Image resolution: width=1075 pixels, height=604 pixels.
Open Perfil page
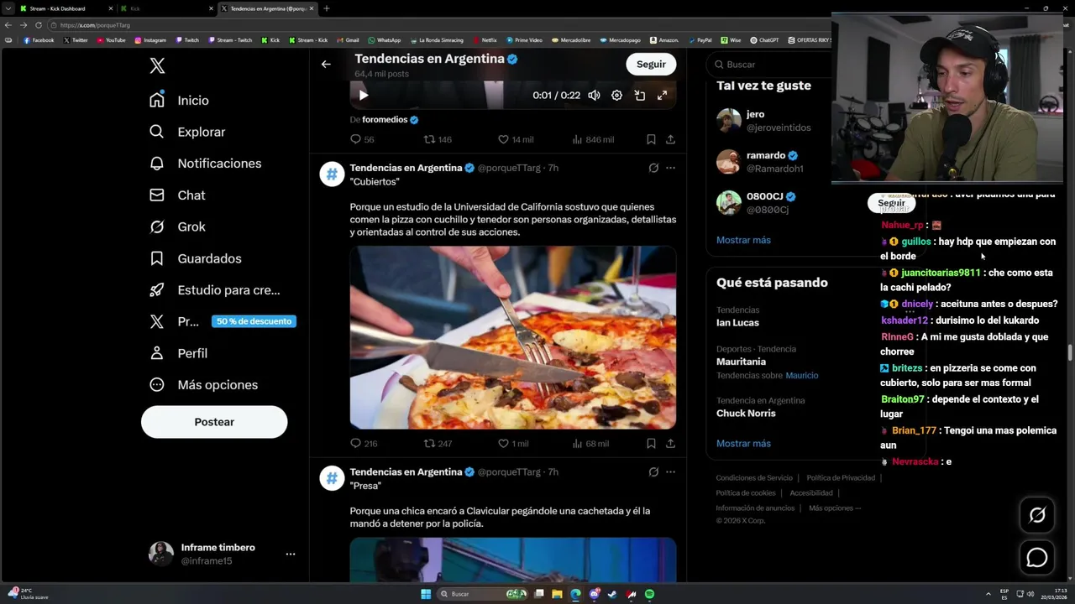pyautogui.click(x=178, y=353)
